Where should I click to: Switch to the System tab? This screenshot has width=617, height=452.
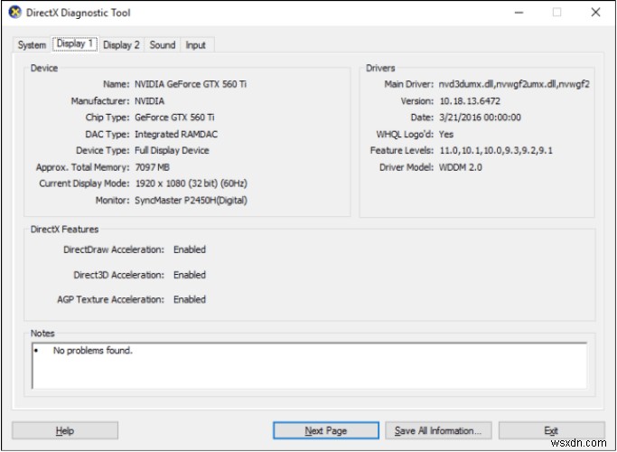(x=32, y=45)
